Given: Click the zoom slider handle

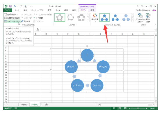Looking at the screenshot, I should tap(138, 108).
